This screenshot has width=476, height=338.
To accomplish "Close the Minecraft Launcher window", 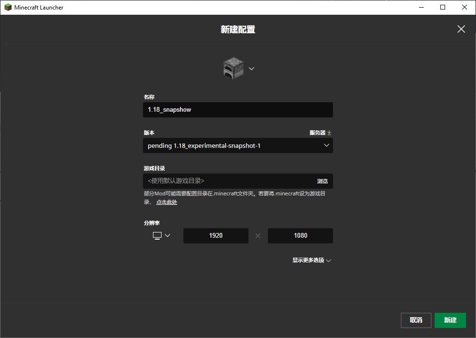I will click(465, 7).
